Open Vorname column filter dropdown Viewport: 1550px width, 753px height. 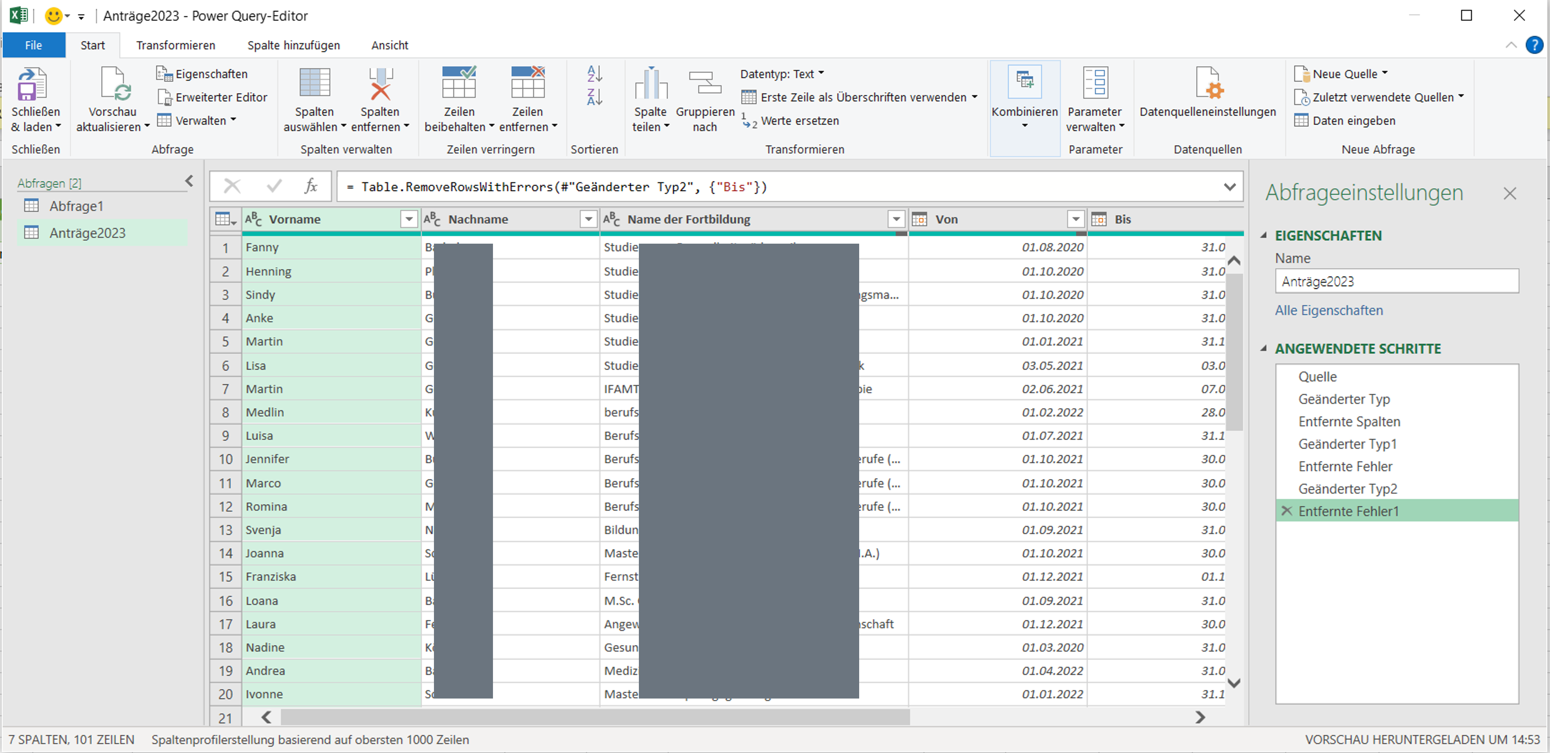tap(409, 219)
